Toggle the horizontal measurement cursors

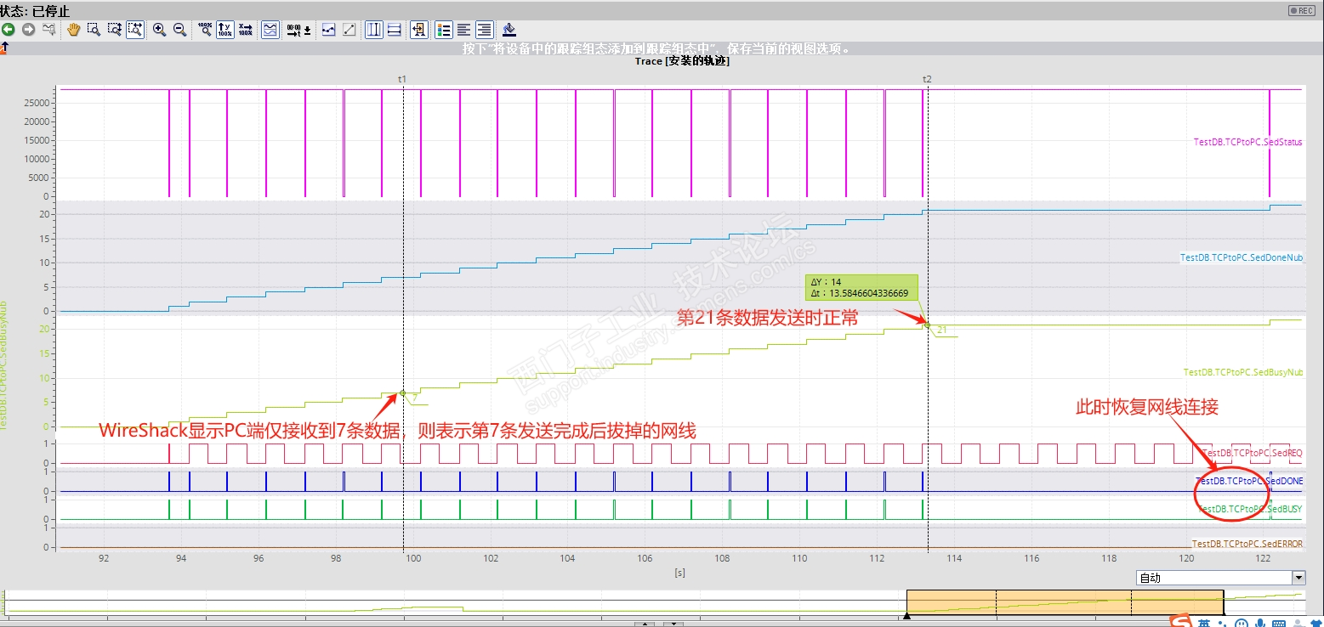coord(395,30)
